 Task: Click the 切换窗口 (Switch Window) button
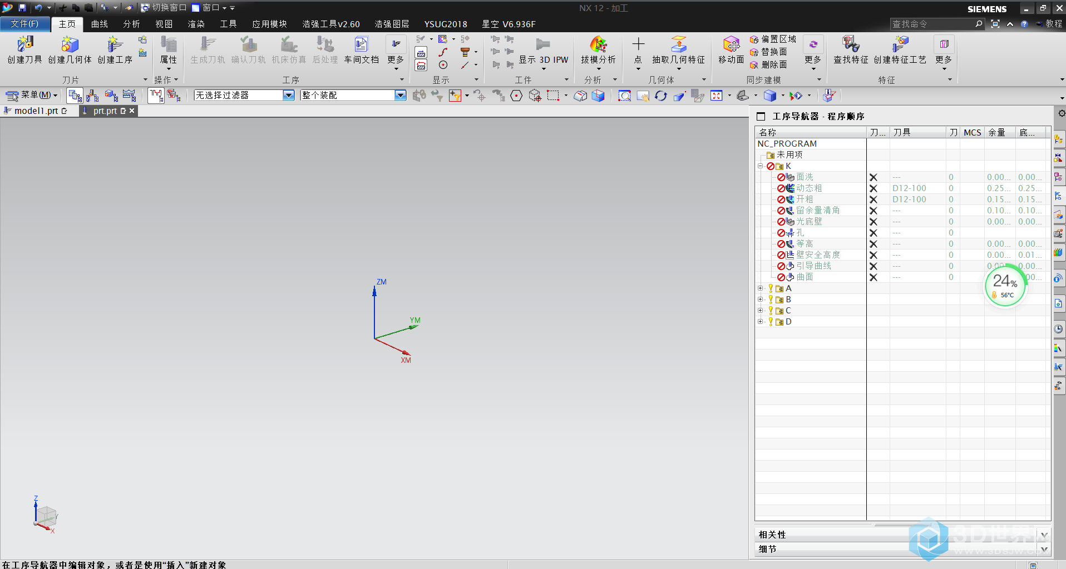pos(164,8)
